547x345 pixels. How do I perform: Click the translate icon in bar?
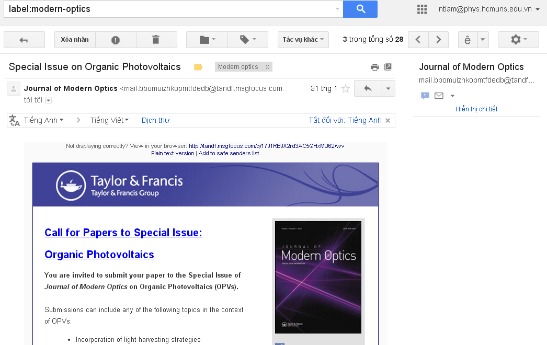(14, 120)
